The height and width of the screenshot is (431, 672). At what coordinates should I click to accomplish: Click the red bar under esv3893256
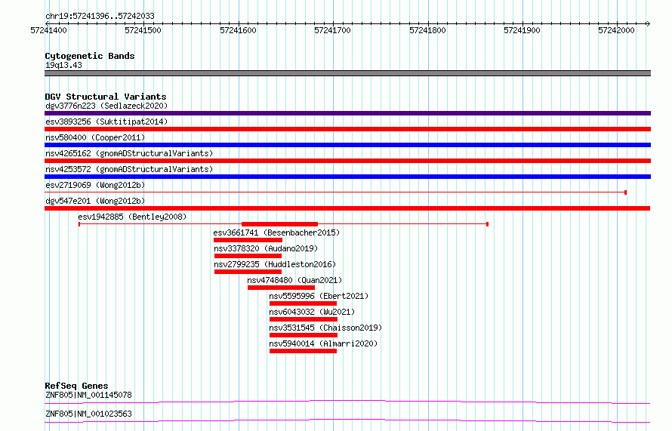pyautogui.click(x=347, y=129)
